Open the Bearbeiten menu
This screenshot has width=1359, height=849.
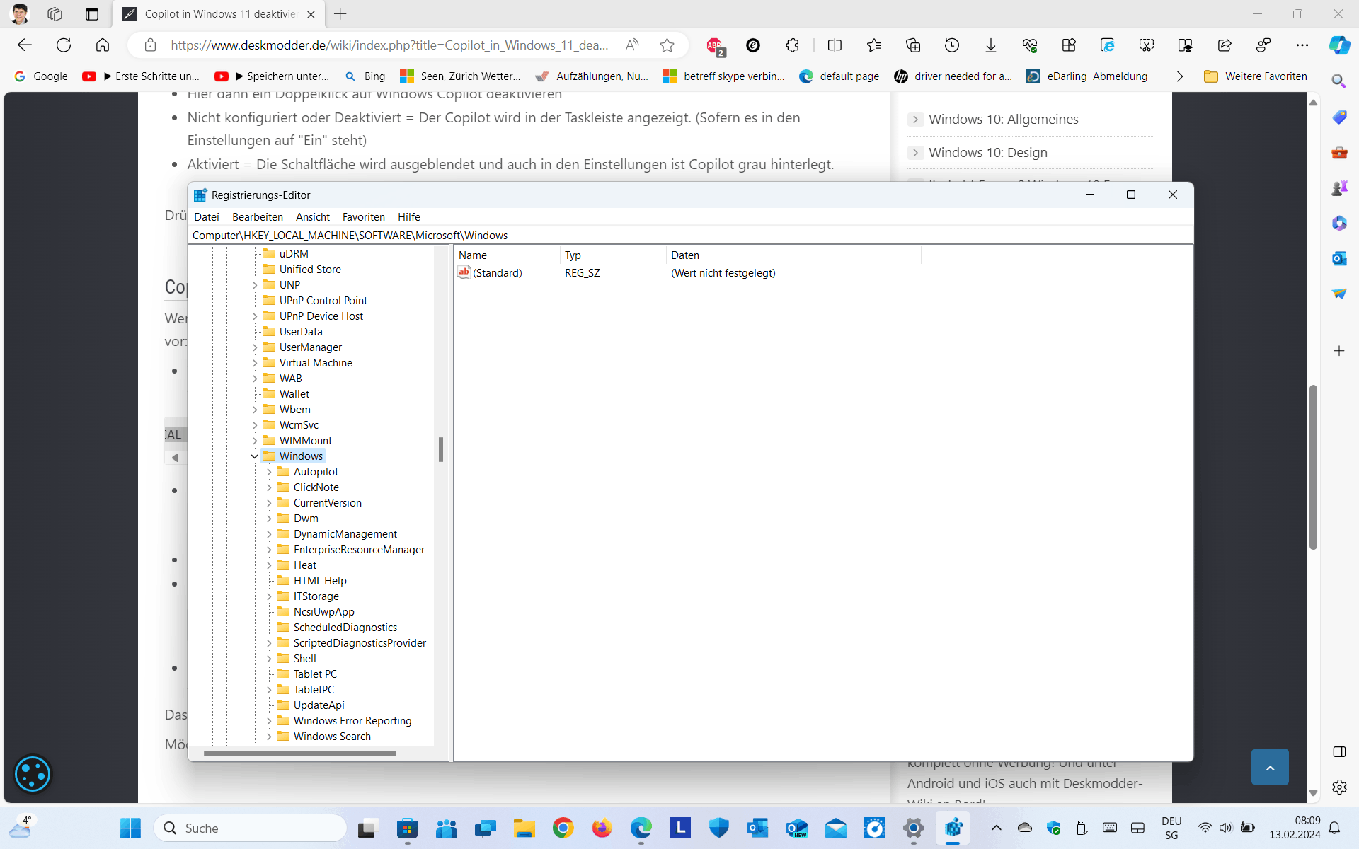pyautogui.click(x=257, y=217)
